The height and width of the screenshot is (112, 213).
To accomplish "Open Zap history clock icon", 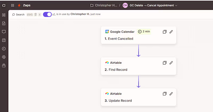I will click(4, 49).
